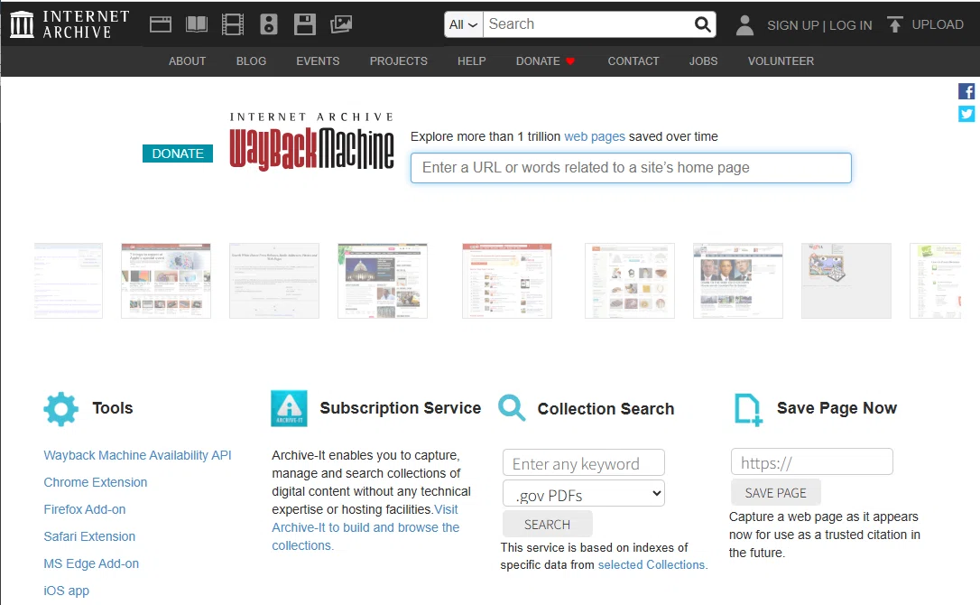Open the BLOG menu item
The height and width of the screenshot is (605, 980).
251,61
